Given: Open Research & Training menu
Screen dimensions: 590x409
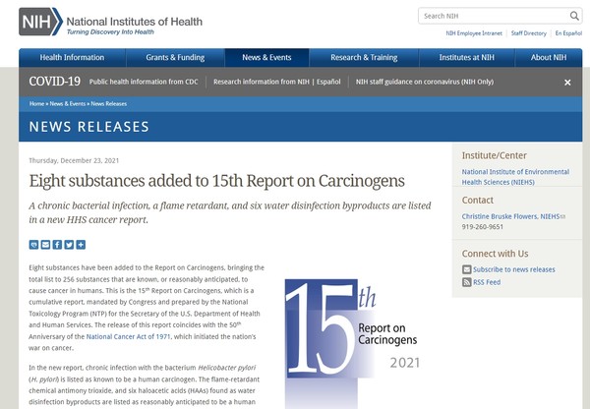Looking at the screenshot, I should (x=364, y=58).
